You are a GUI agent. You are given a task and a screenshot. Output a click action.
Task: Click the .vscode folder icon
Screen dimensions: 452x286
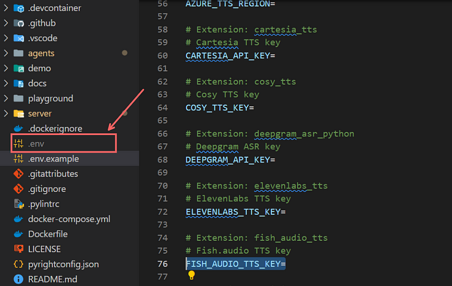(x=19, y=38)
